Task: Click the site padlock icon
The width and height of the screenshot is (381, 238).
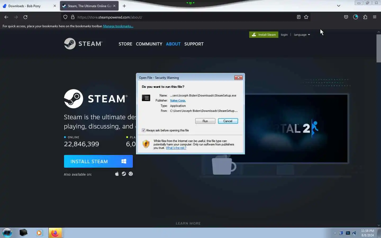Action: [73, 17]
